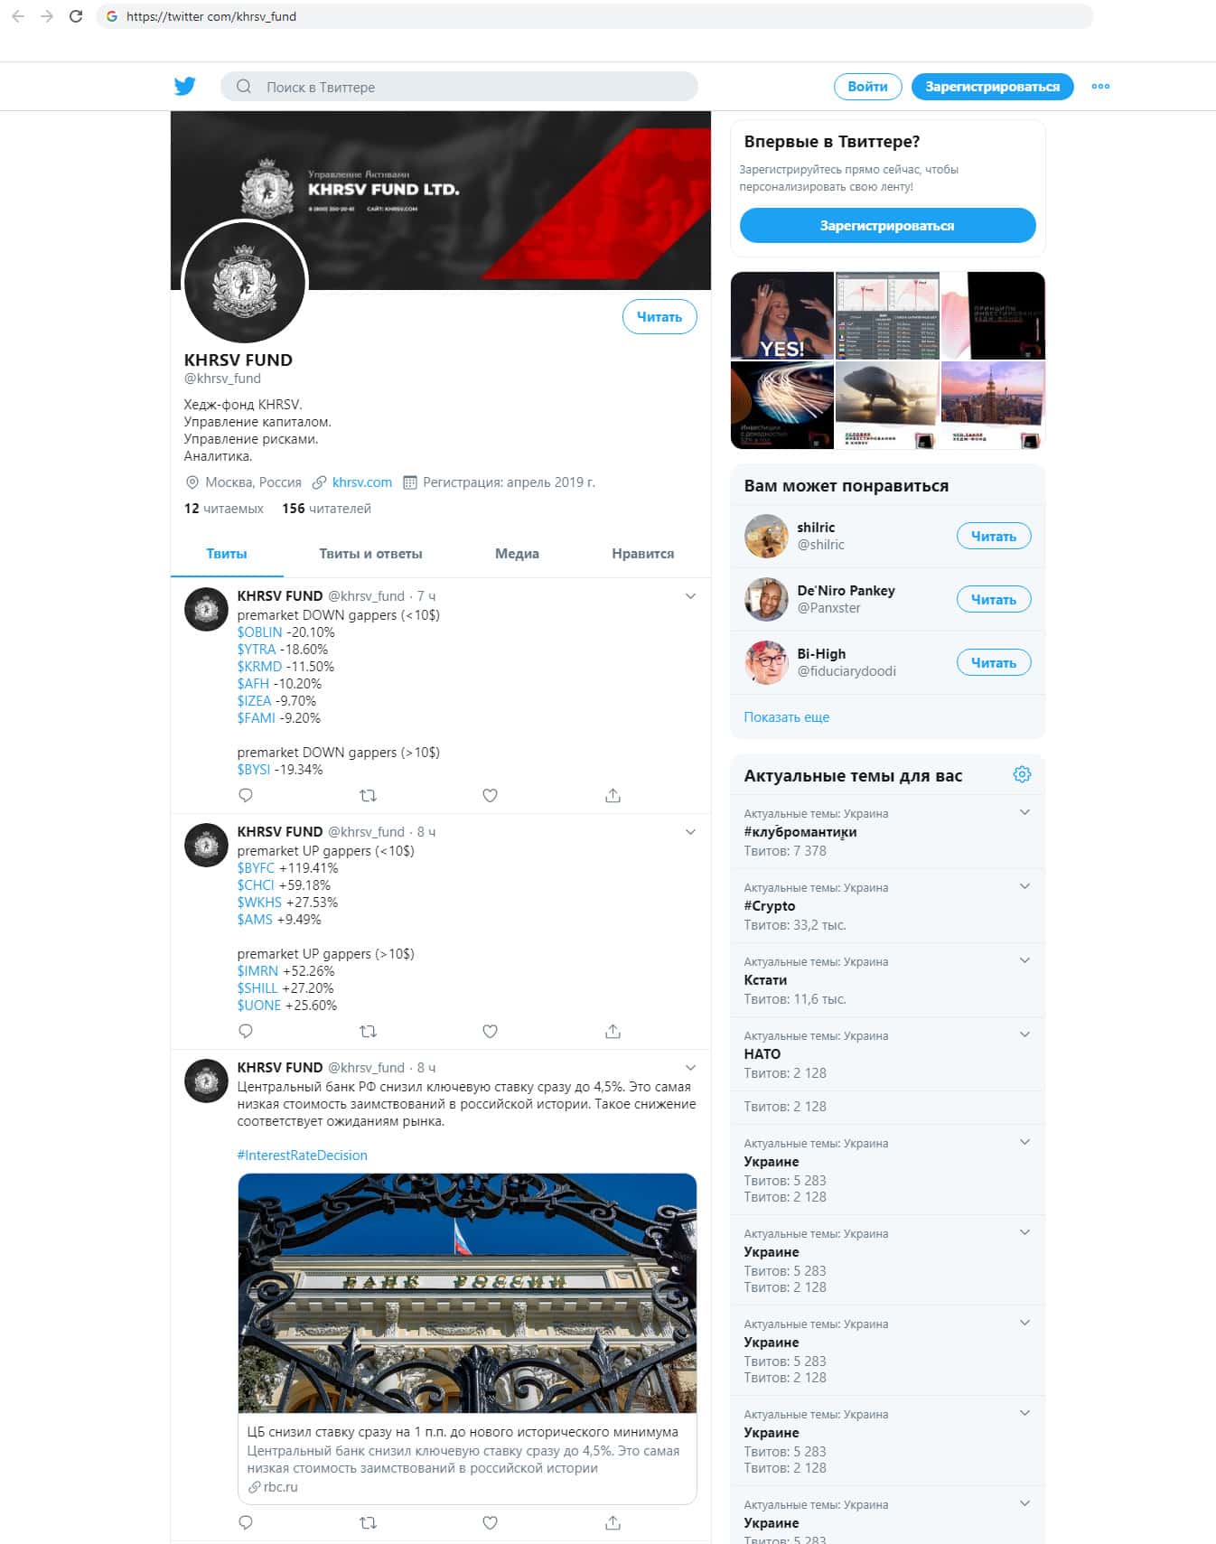Click the Twitter bird logo
Screen dimensions: 1216x1544
tap(185, 86)
